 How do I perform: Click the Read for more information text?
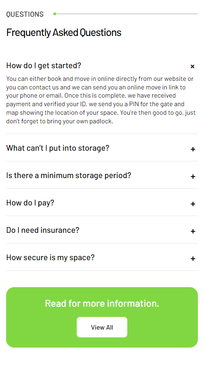(102, 303)
